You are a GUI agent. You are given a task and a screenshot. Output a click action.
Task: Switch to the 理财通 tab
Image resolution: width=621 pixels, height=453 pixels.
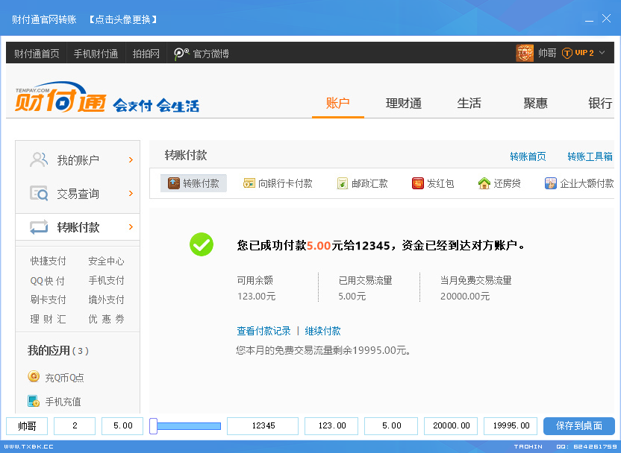404,103
